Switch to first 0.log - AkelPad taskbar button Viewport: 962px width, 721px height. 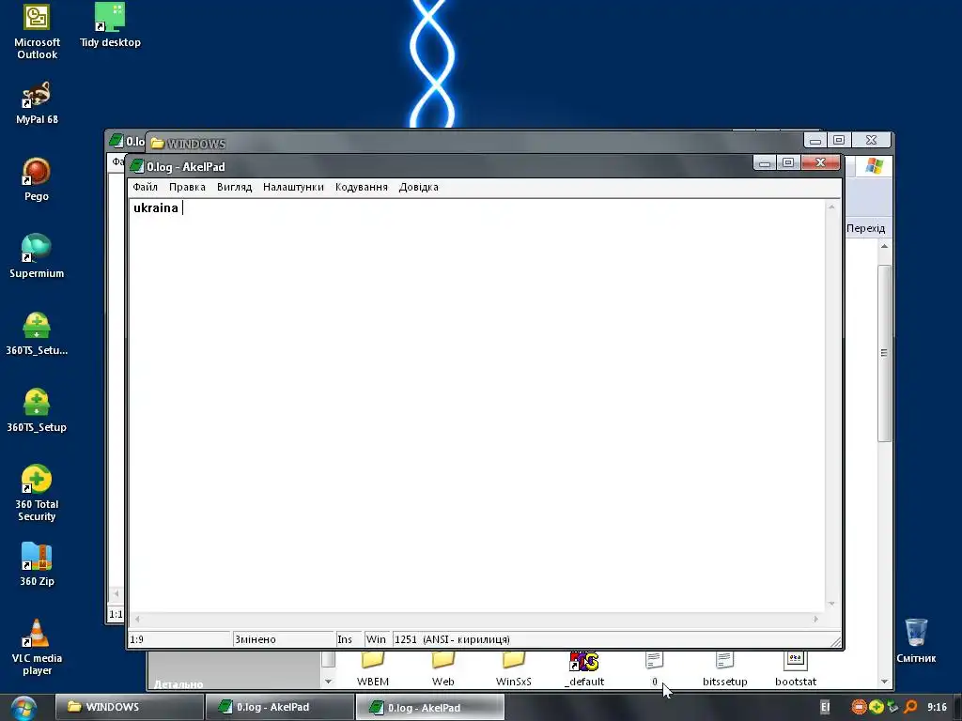pyautogui.click(x=279, y=707)
